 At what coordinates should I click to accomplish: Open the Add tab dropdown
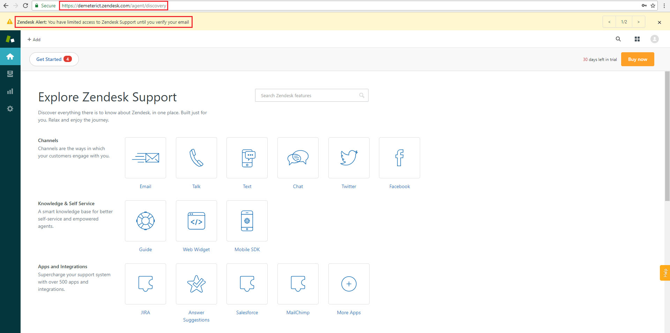point(34,39)
